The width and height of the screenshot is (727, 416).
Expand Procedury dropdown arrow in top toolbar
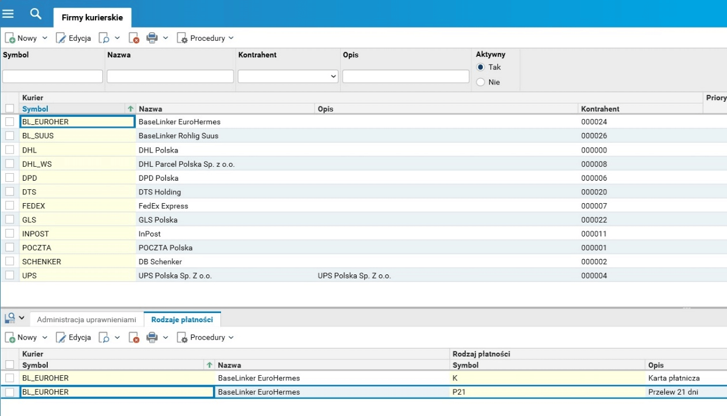coord(231,38)
